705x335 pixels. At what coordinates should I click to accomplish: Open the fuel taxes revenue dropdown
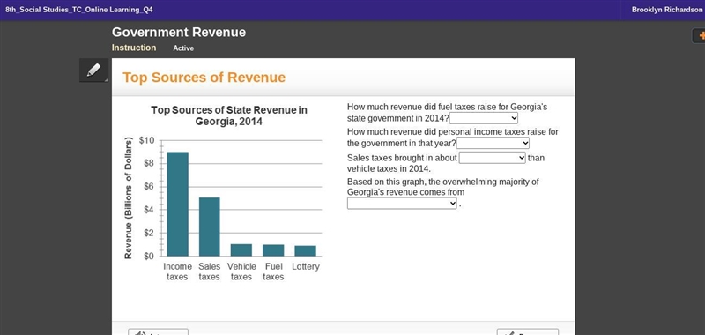point(484,118)
